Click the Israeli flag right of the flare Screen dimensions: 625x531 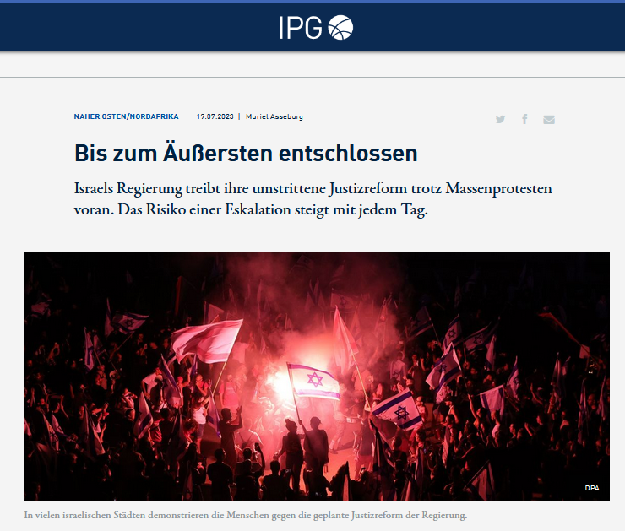[397, 409]
